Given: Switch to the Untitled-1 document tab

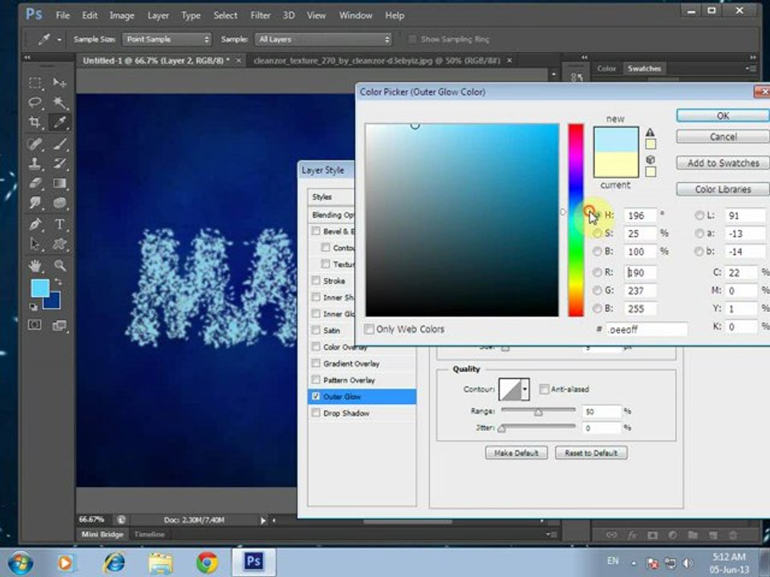Looking at the screenshot, I should 155,61.
